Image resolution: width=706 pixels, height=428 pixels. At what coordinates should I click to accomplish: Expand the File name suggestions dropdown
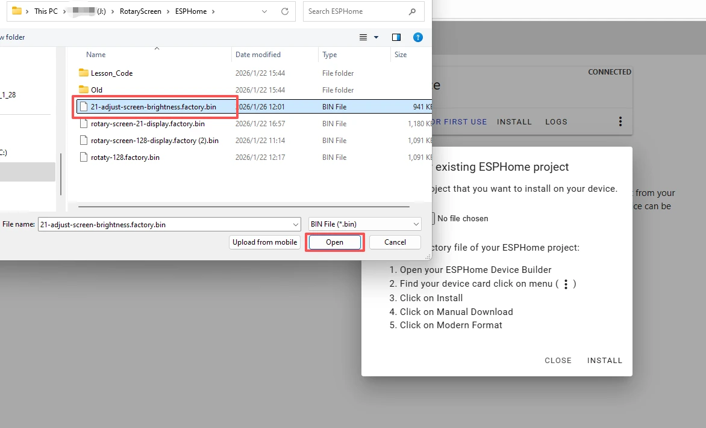point(295,224)
